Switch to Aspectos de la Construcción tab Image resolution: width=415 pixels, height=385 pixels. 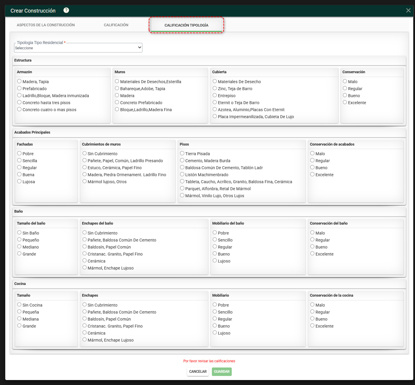click(46, 25)
